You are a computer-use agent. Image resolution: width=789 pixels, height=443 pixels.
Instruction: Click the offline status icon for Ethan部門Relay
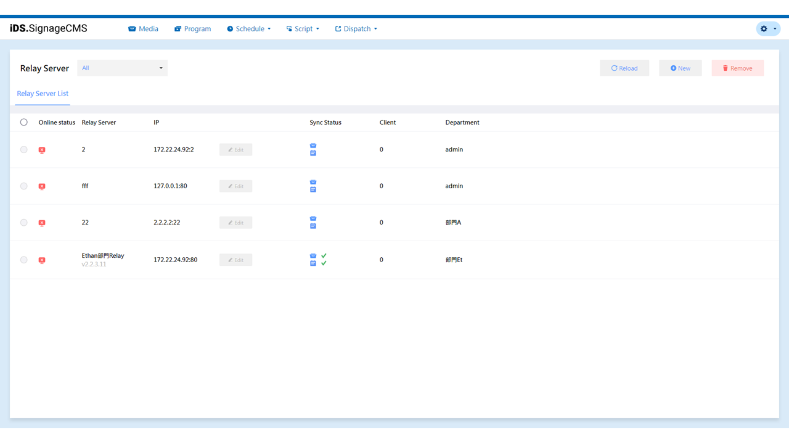tap(42, 260)
